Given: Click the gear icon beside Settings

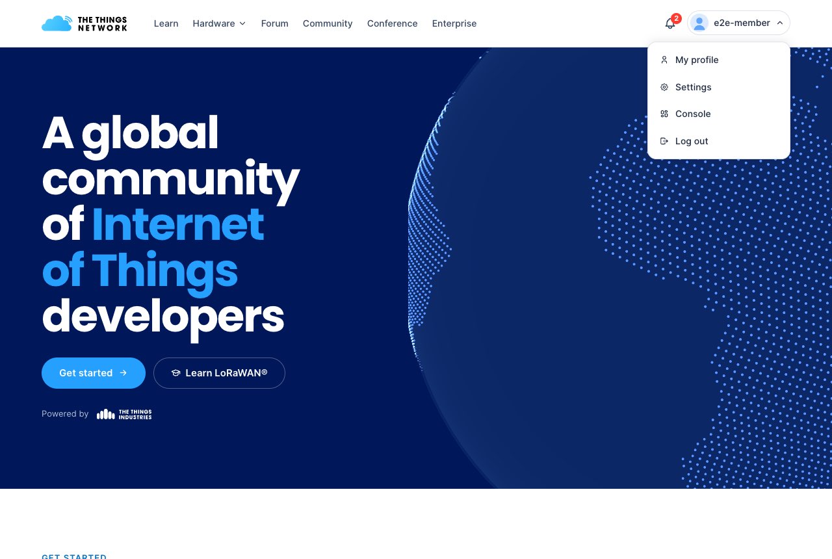Looking at the screenshot, I should 664,87.
